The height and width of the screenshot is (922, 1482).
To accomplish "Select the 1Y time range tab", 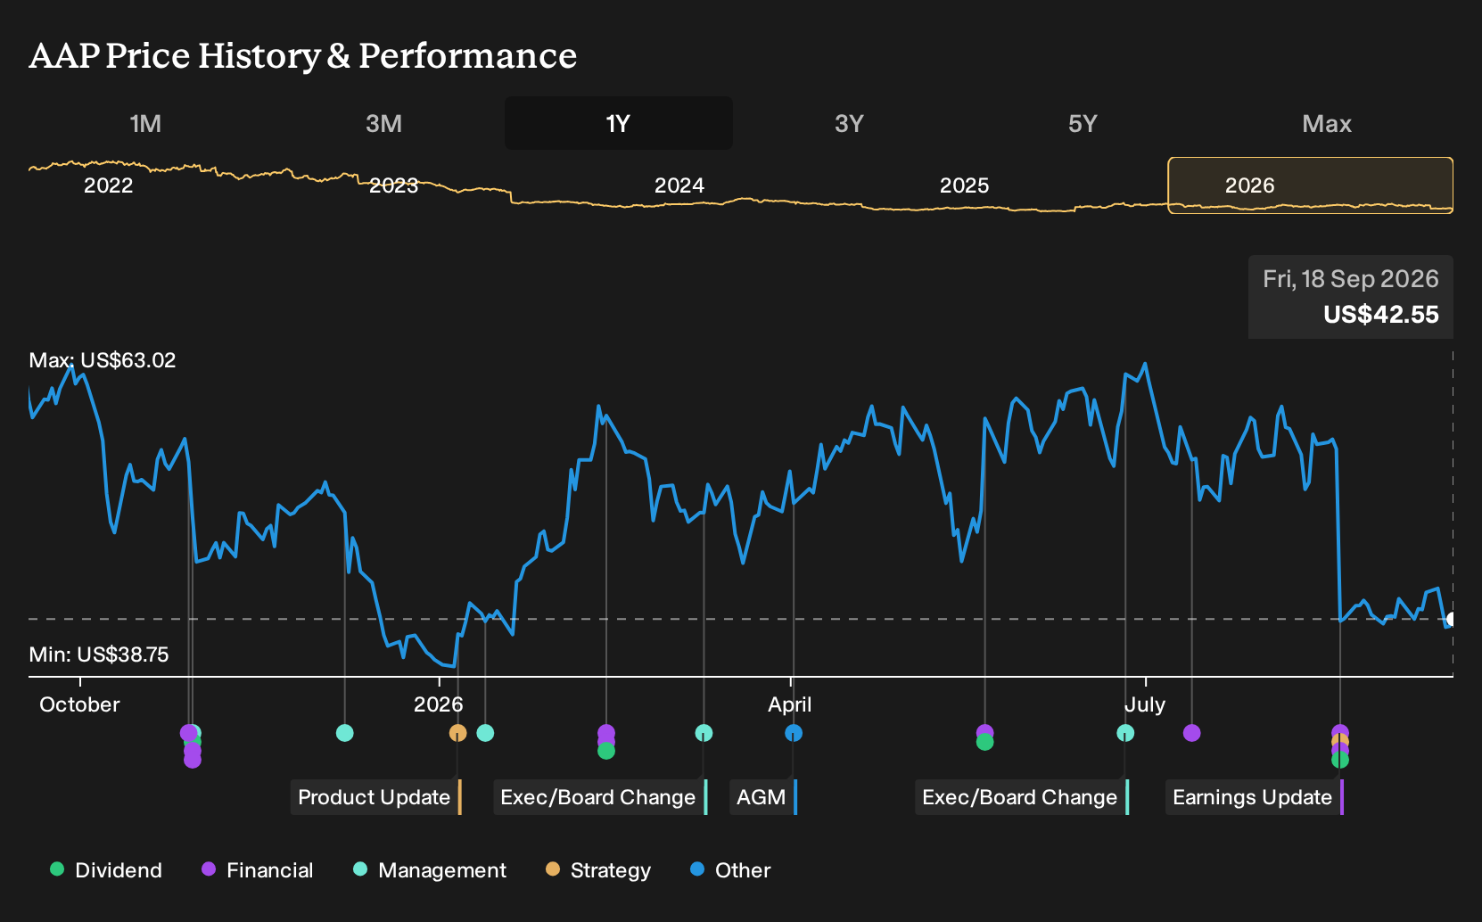I will pos(619,123).
